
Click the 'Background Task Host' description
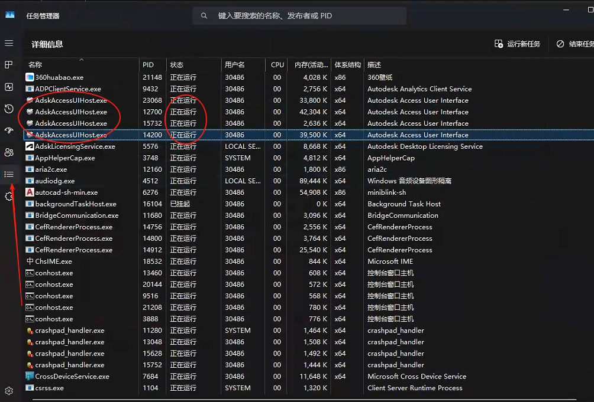404,204
